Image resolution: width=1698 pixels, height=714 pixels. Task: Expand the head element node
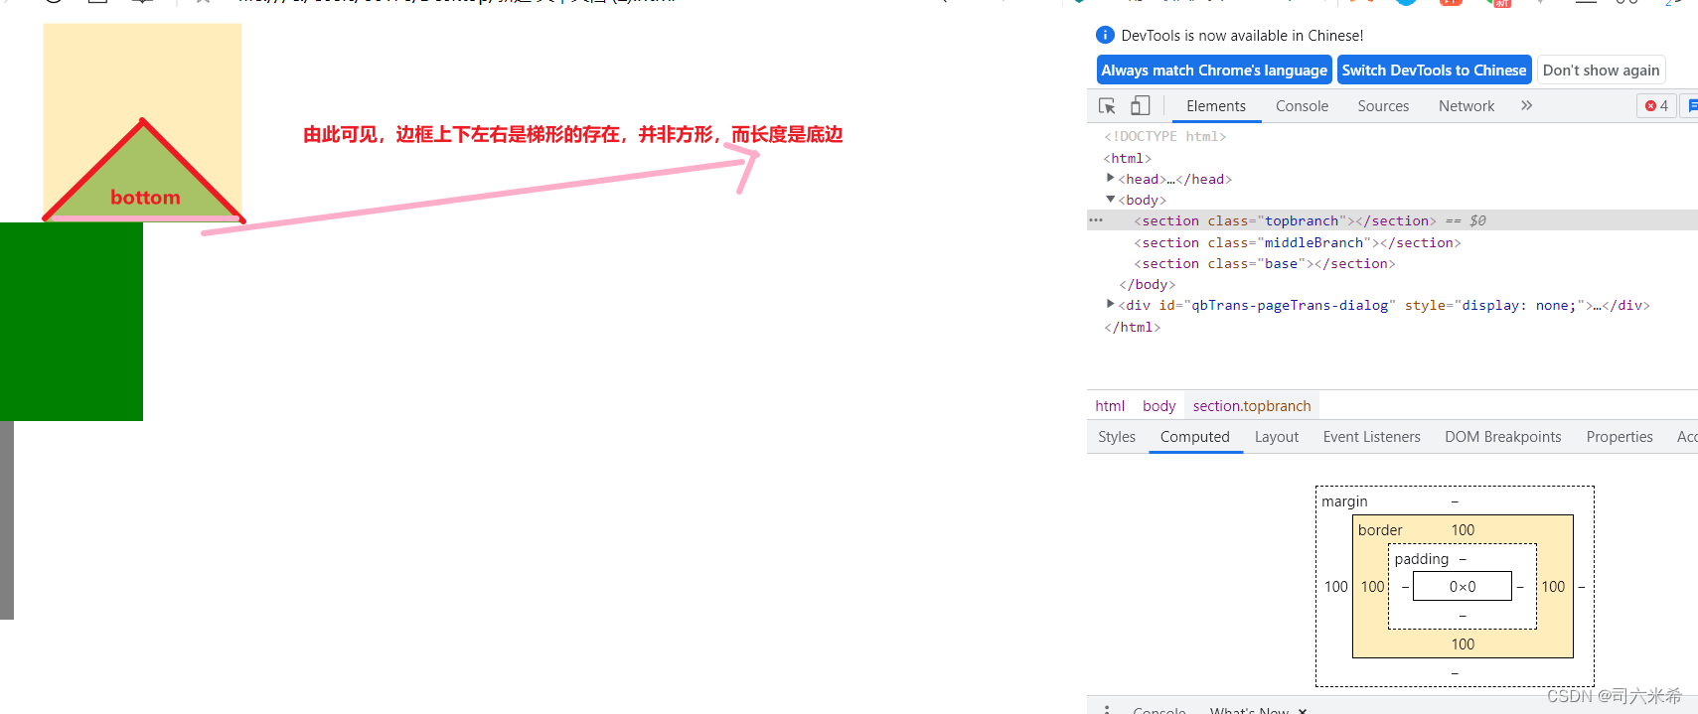click(1110, 179)
